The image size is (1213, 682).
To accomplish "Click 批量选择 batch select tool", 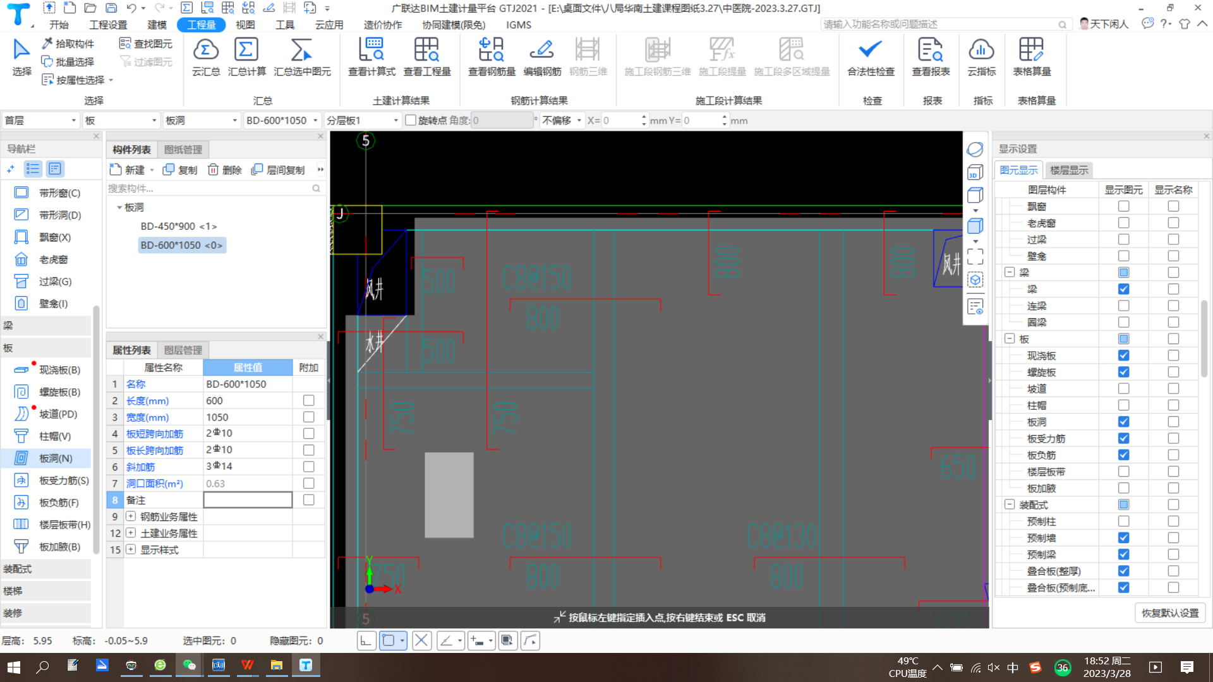I will [68, 62].
